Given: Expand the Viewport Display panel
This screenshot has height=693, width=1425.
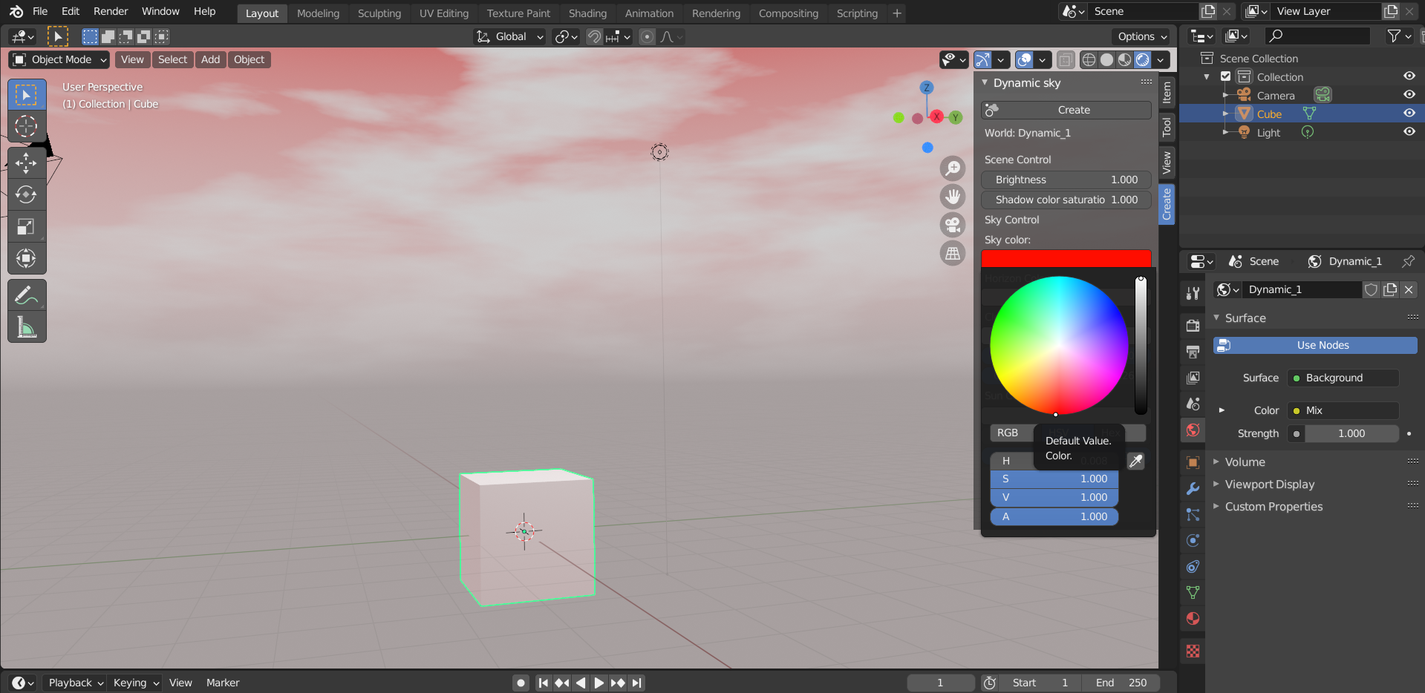Looking at the screenshot, I should point(1269,485).
